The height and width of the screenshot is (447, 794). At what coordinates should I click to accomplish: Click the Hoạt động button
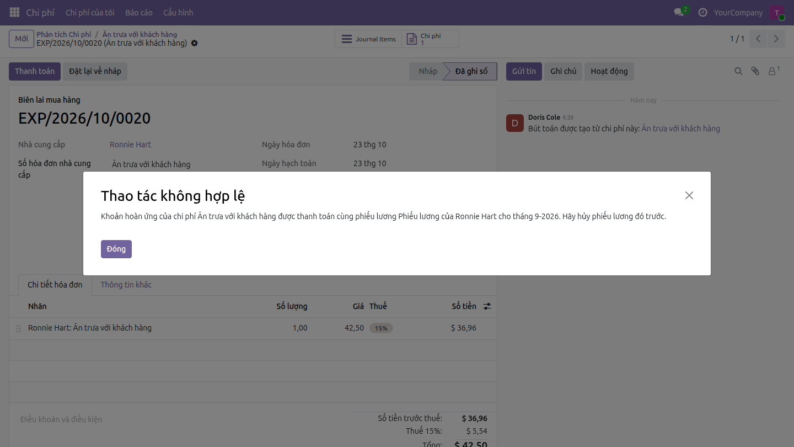tap(609, 71)
